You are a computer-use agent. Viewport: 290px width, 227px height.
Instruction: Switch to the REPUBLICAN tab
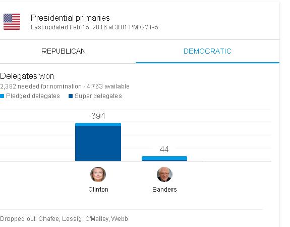64,51
